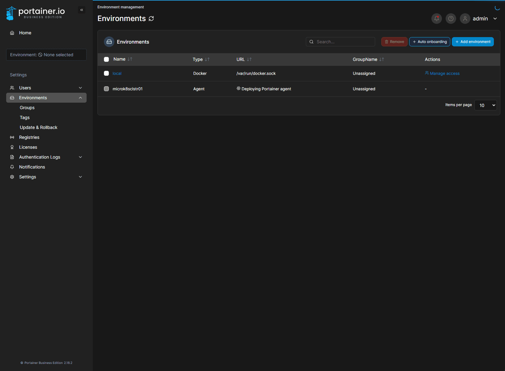This screenshot has height=371, width=505.
Task: Expand the Authentication Logs section
Action: pos(80,157)
